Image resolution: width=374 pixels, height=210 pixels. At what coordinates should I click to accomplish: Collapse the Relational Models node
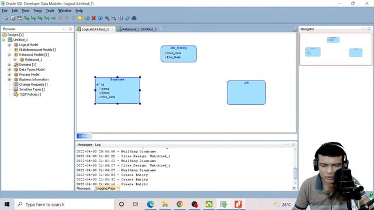click(9, 54)
